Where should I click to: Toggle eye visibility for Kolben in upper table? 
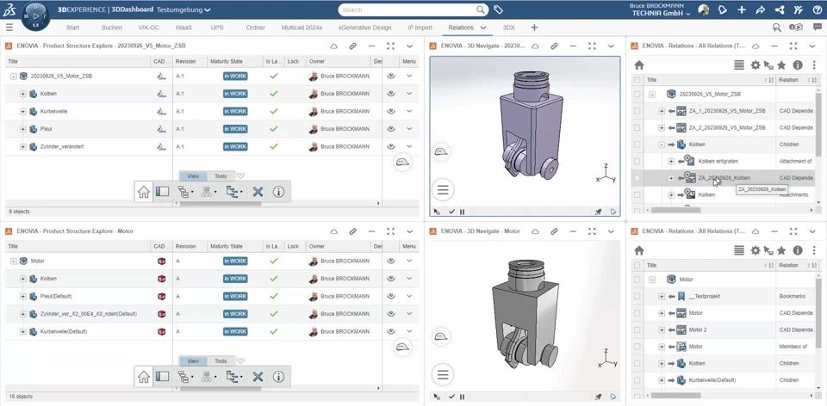[391, 94]
